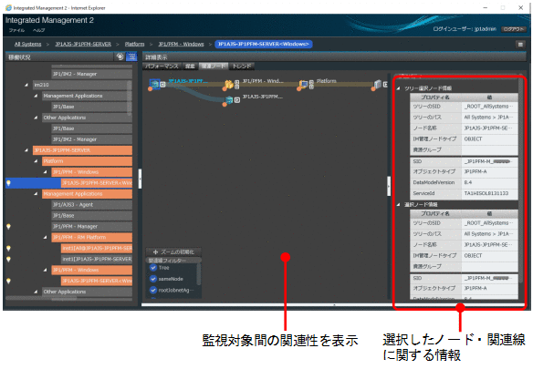Click the orange status dot under the Platform node

point(298,89)
